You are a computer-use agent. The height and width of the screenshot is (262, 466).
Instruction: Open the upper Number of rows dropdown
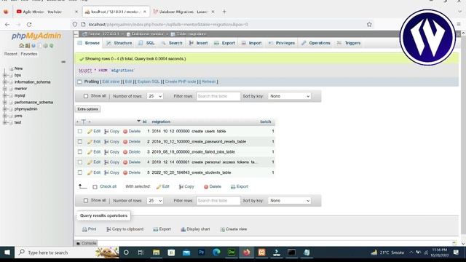155,96
